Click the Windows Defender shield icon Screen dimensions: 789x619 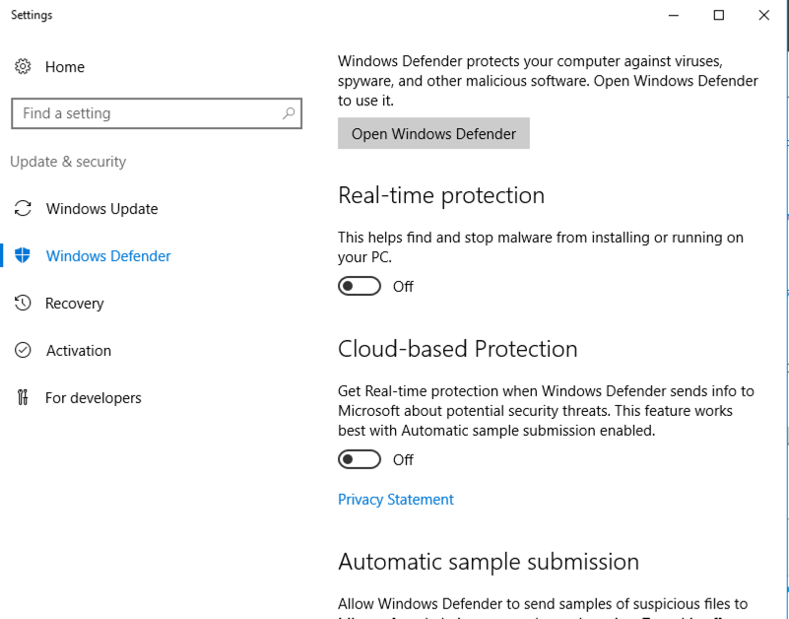[23, 256]
